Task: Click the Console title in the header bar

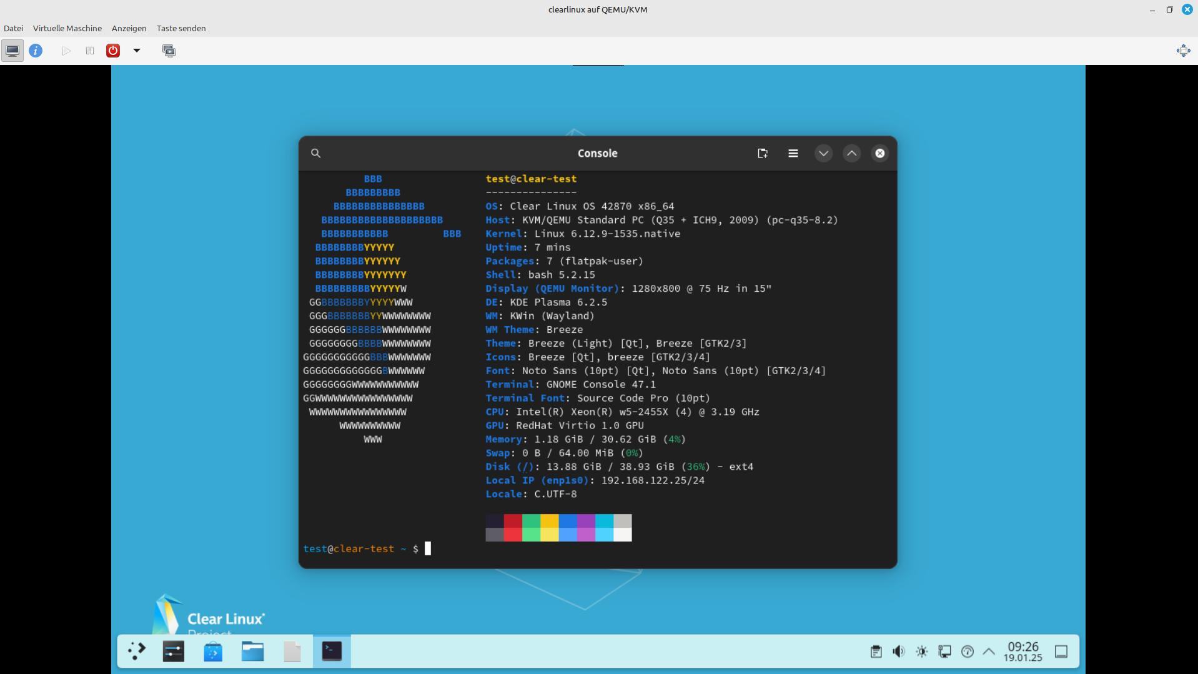Action: [598, 153]
